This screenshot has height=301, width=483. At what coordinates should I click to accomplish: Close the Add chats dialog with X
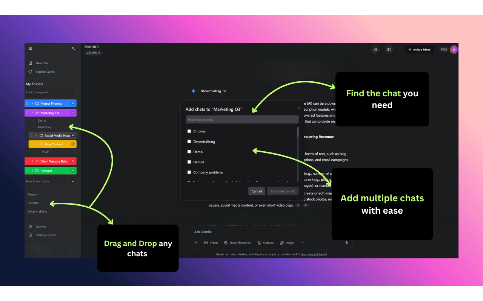(298, 108)
